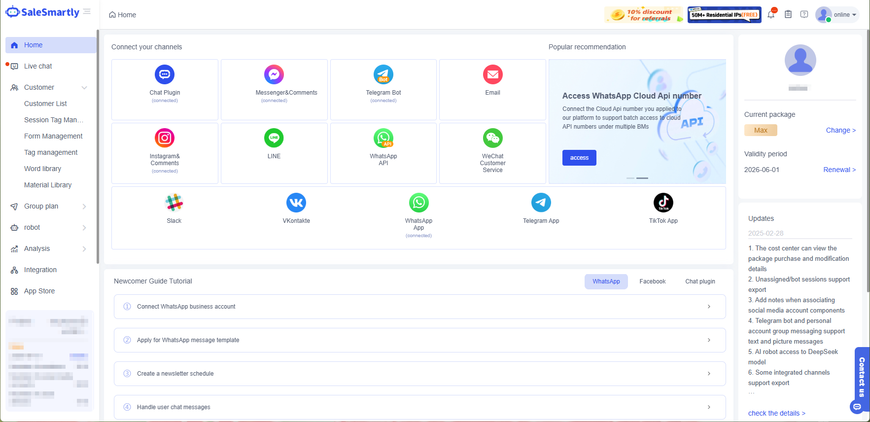Open the online status dropdown
This screenshot has height=422, width=870.
(837, 15)
